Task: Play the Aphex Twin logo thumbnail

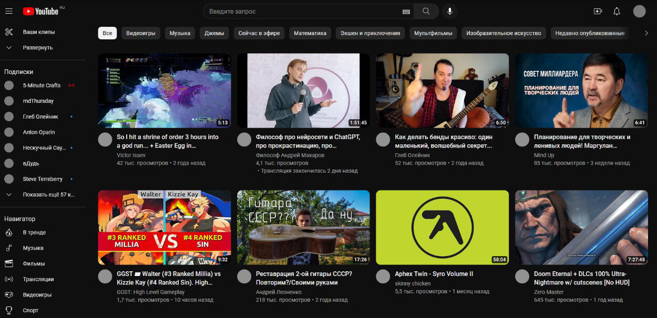Action: (442, 227)
